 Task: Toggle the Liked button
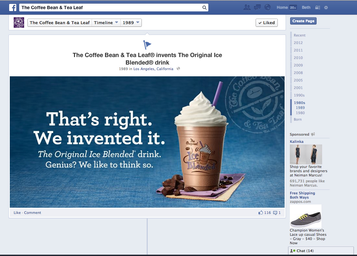[x=267, y=23]
